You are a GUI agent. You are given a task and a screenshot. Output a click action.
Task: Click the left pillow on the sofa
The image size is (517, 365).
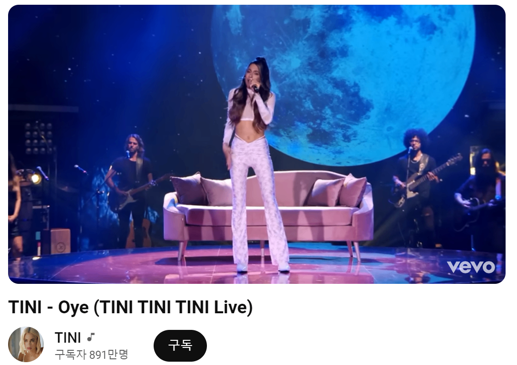pyautogui.click(x=186, y=189)
